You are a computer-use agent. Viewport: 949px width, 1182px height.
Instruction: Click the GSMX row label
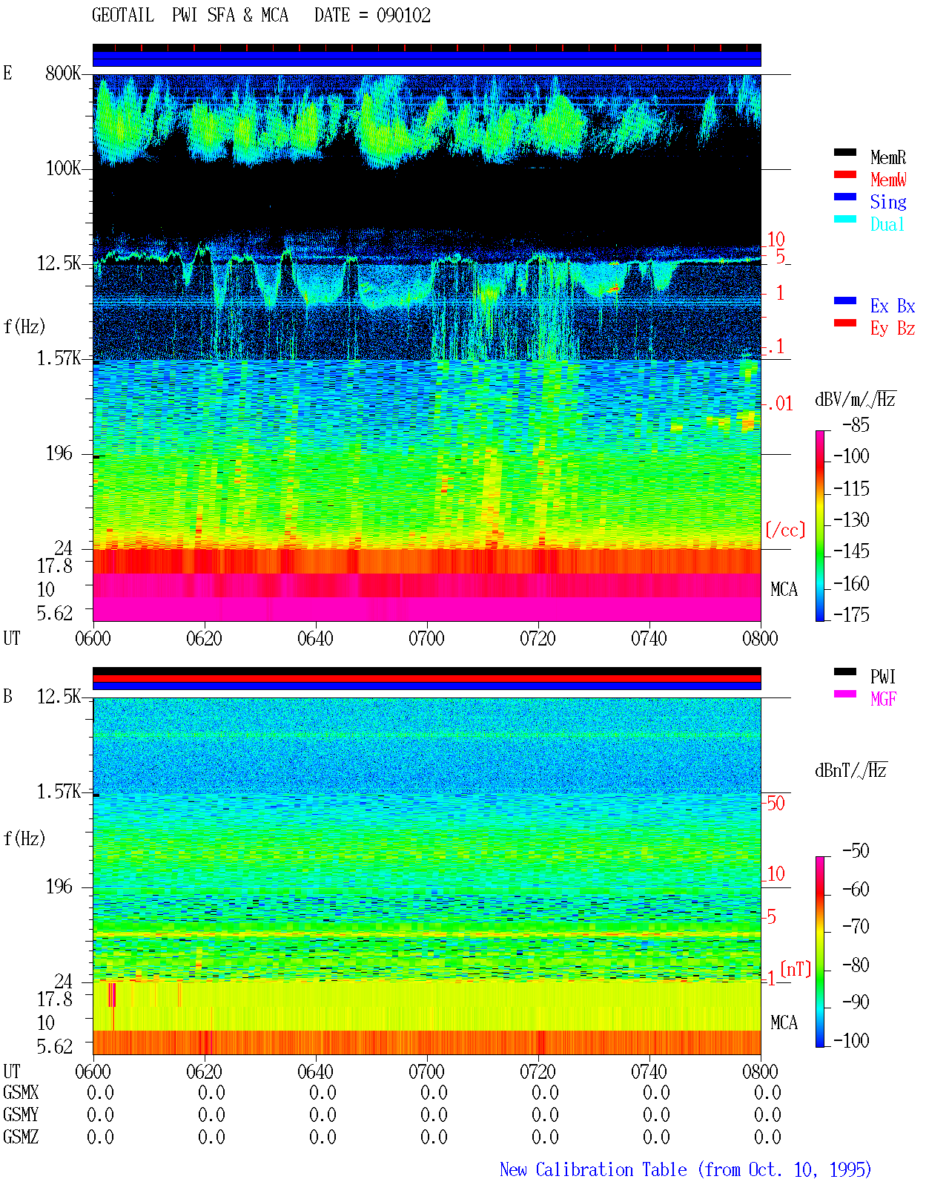(21, 1093)
